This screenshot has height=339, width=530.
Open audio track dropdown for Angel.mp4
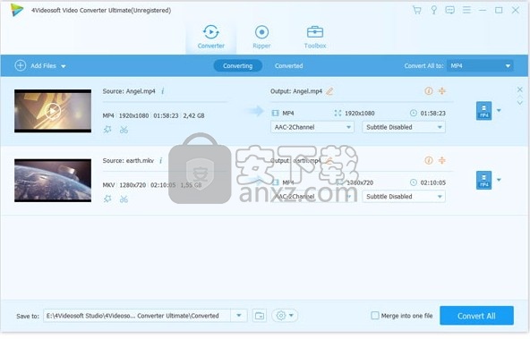(x=312, y=127)
